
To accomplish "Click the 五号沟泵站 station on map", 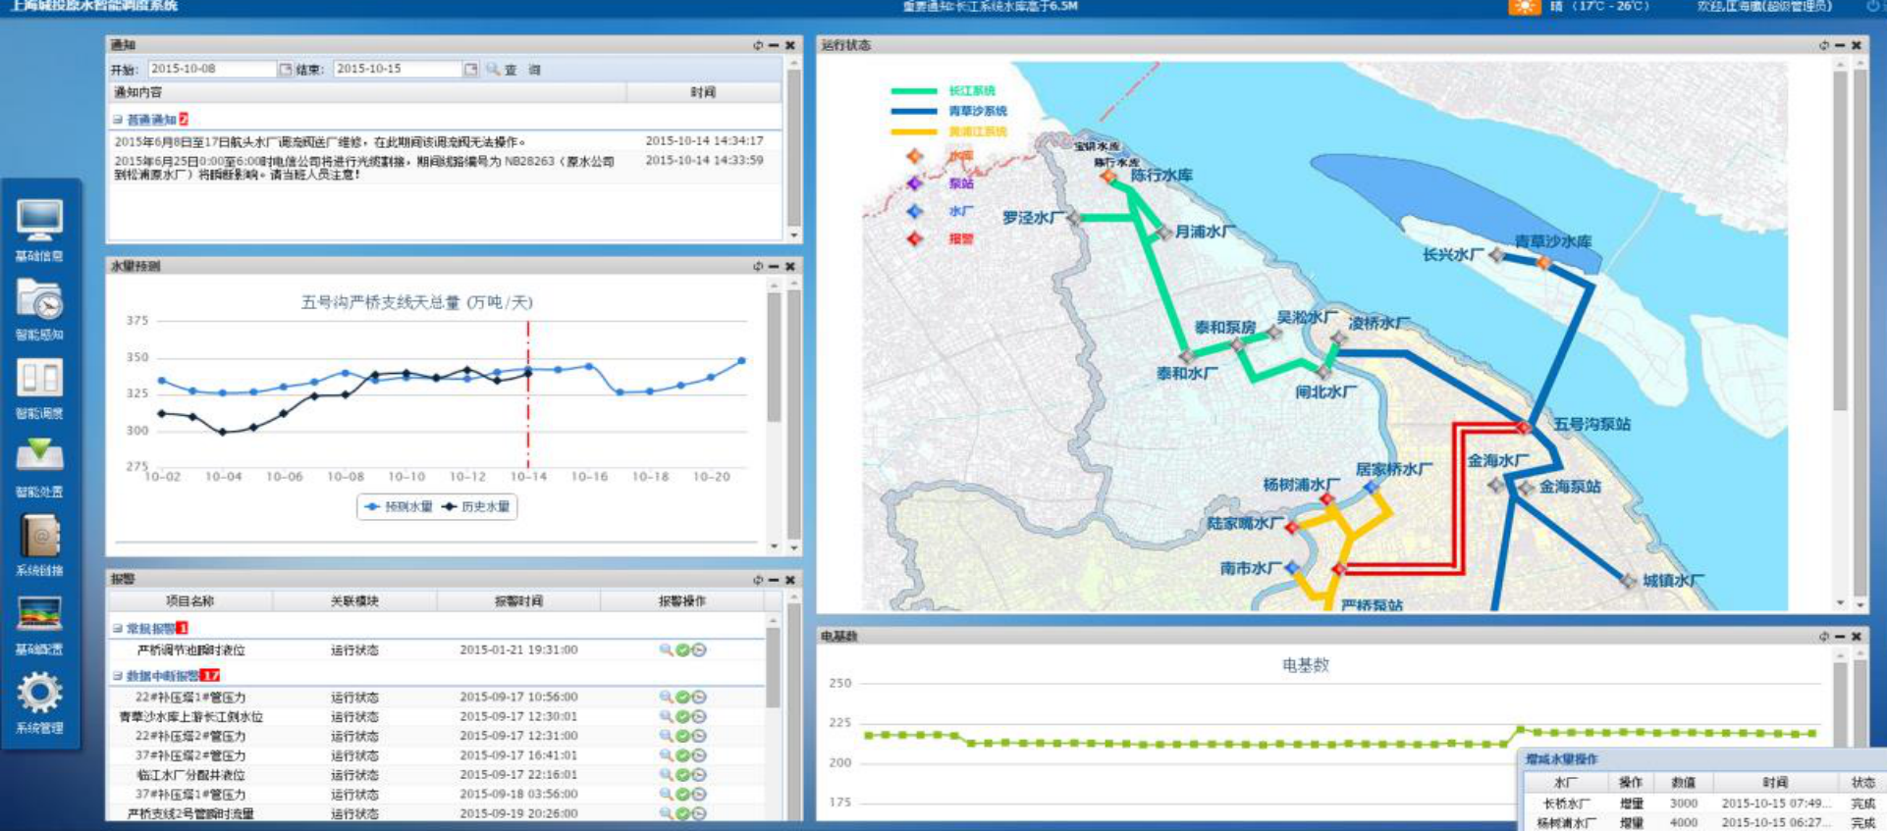I will 1523,428.
